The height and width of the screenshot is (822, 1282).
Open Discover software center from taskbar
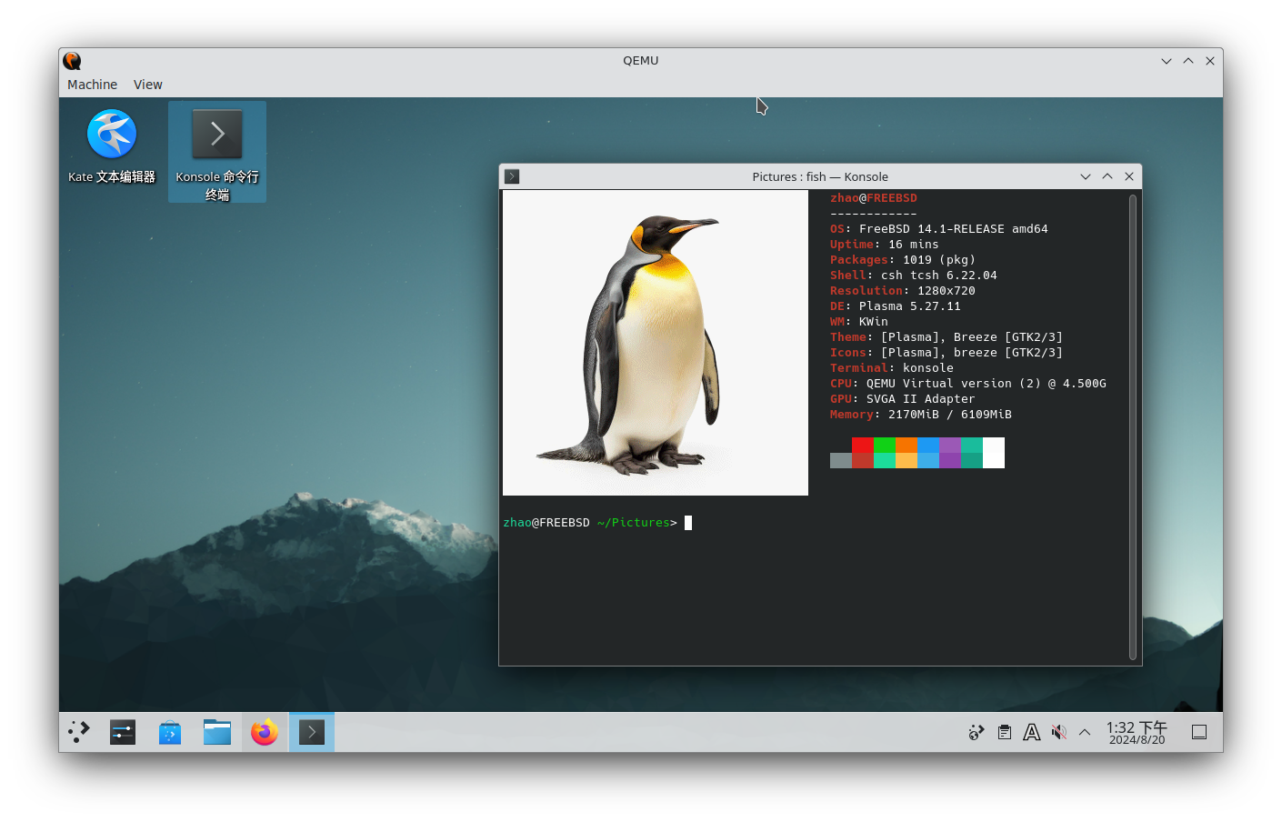pos(169,732)
